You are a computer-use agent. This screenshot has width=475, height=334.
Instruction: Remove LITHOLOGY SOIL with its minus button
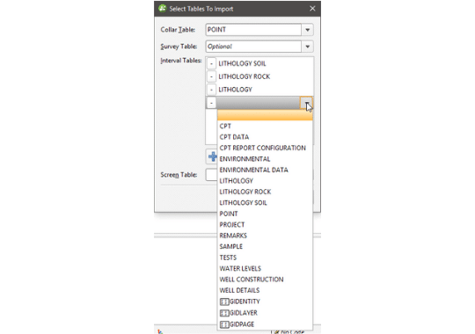click(211, 63)
